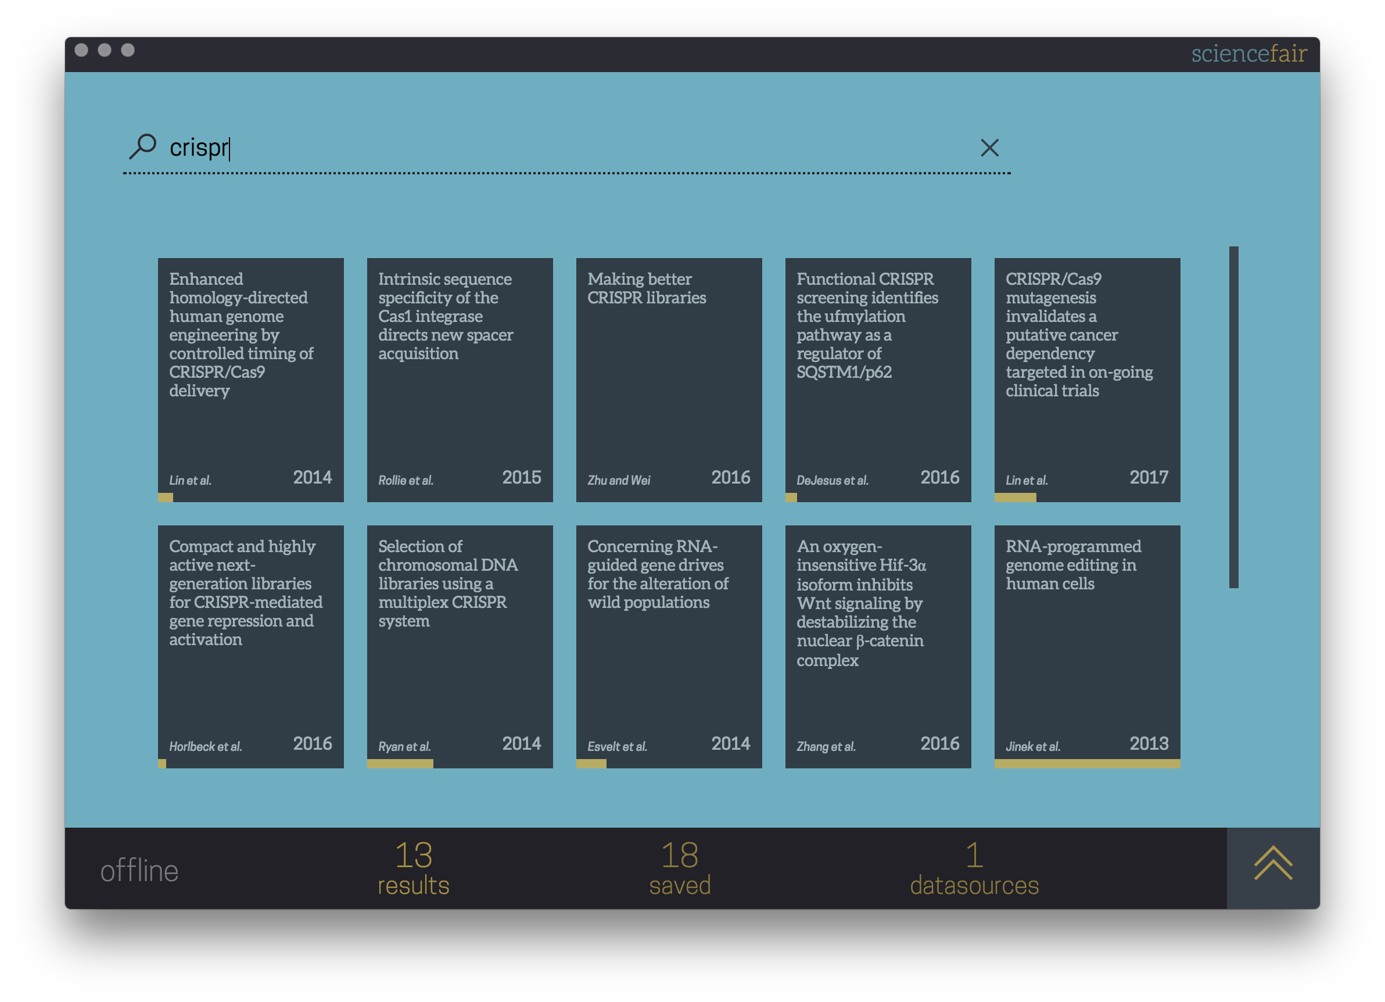Select 'Concerning RNA-guided gene drives' paper

(x=669, y=645)
